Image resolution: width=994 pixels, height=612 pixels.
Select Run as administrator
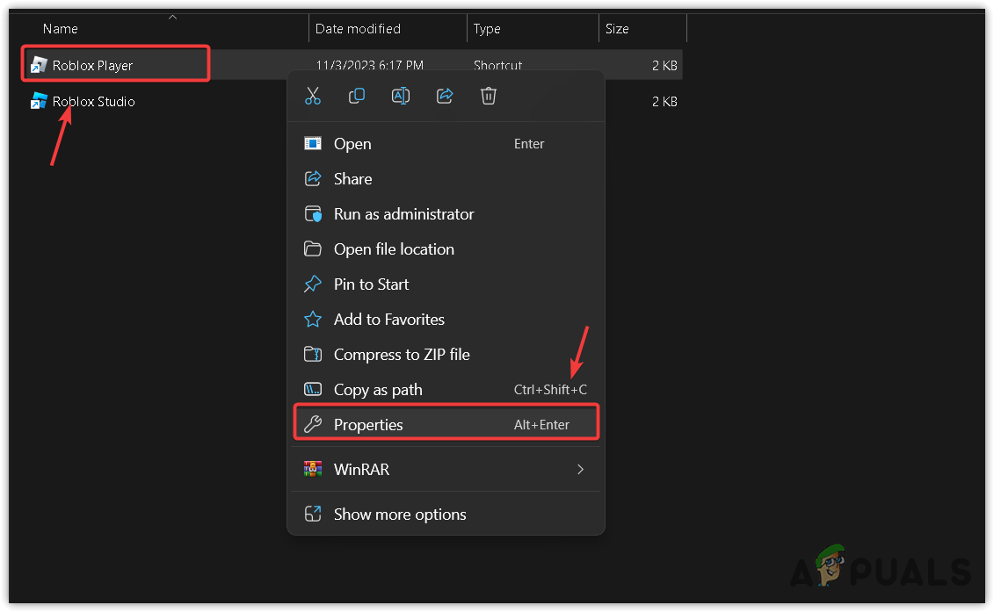click(x=446, y=214)
